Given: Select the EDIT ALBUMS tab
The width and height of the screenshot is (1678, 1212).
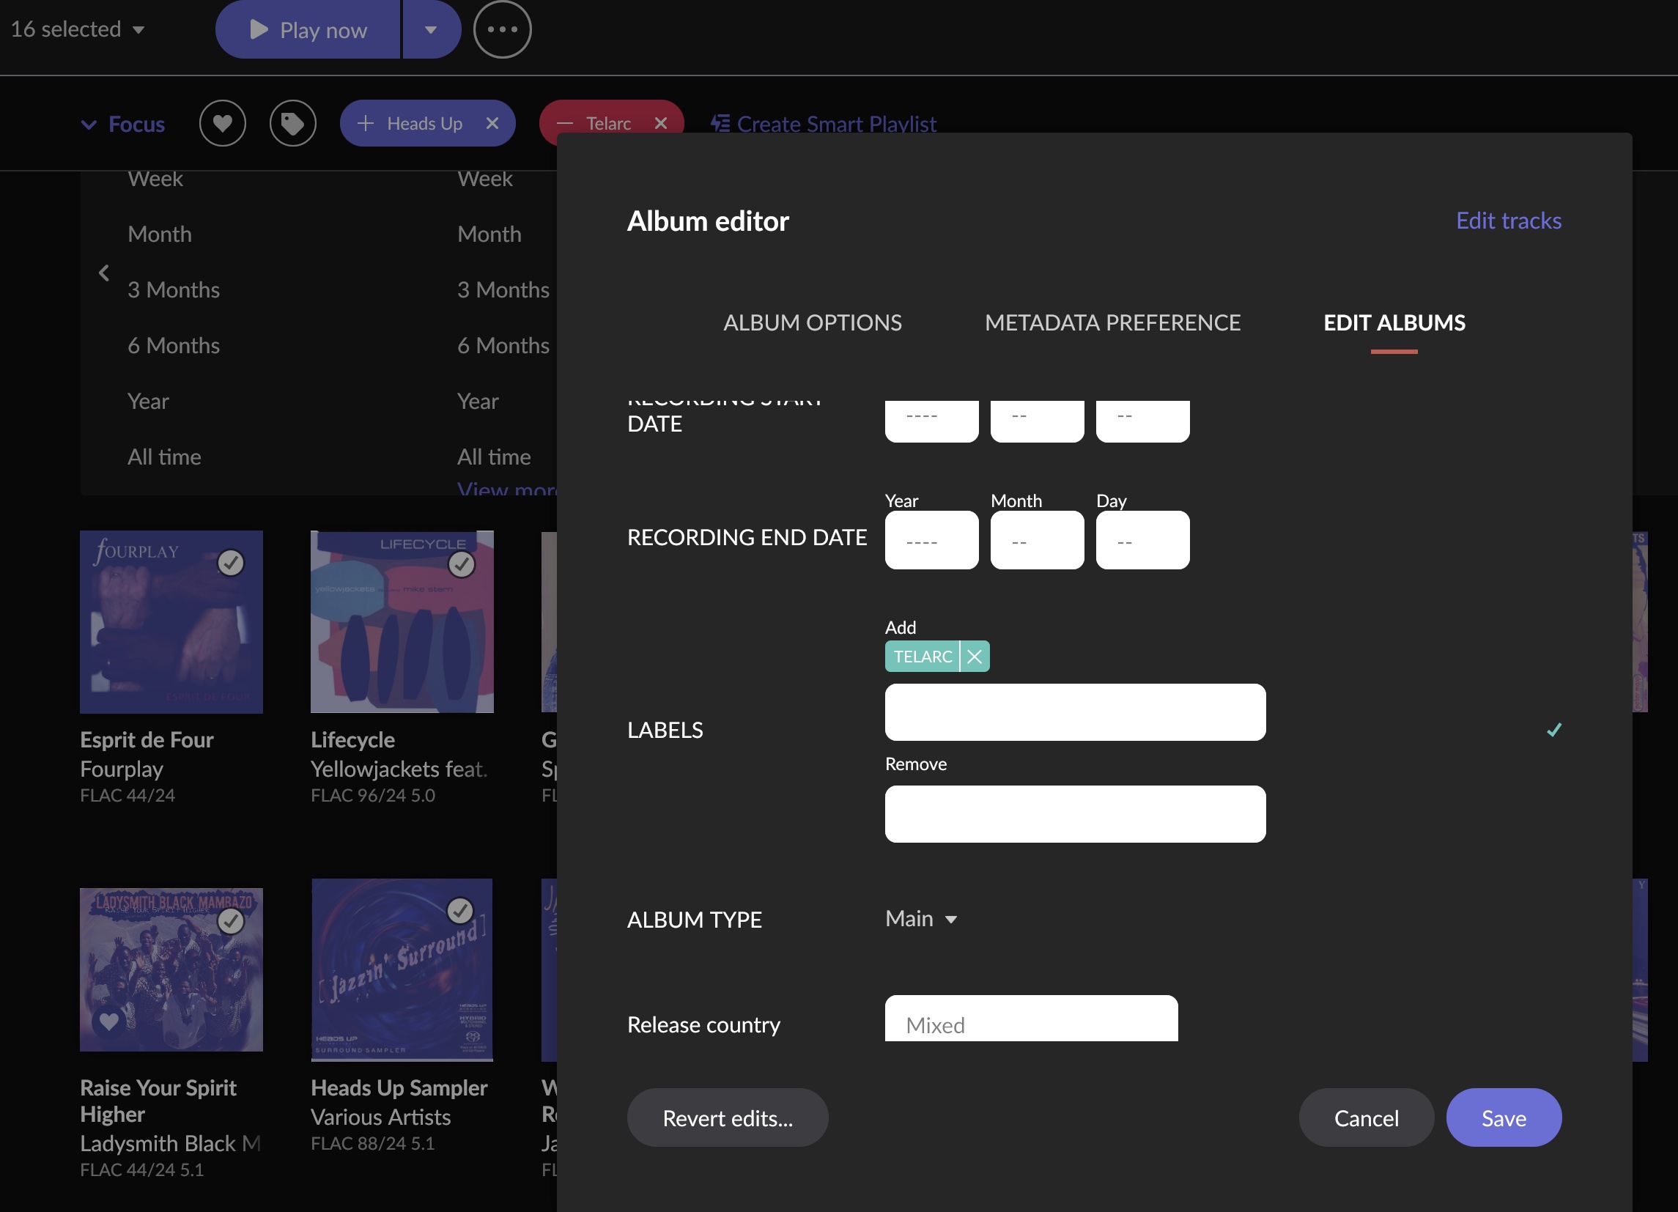Looking at the screenshot, I should 1394,322.
